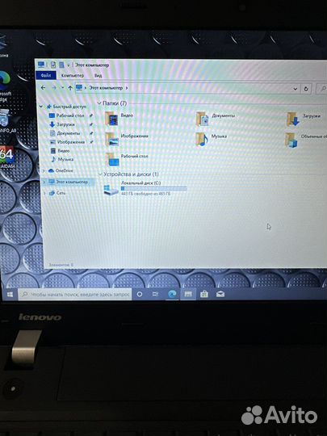
Task: Click the C: drive capacity bar
Action: [153, 188]
